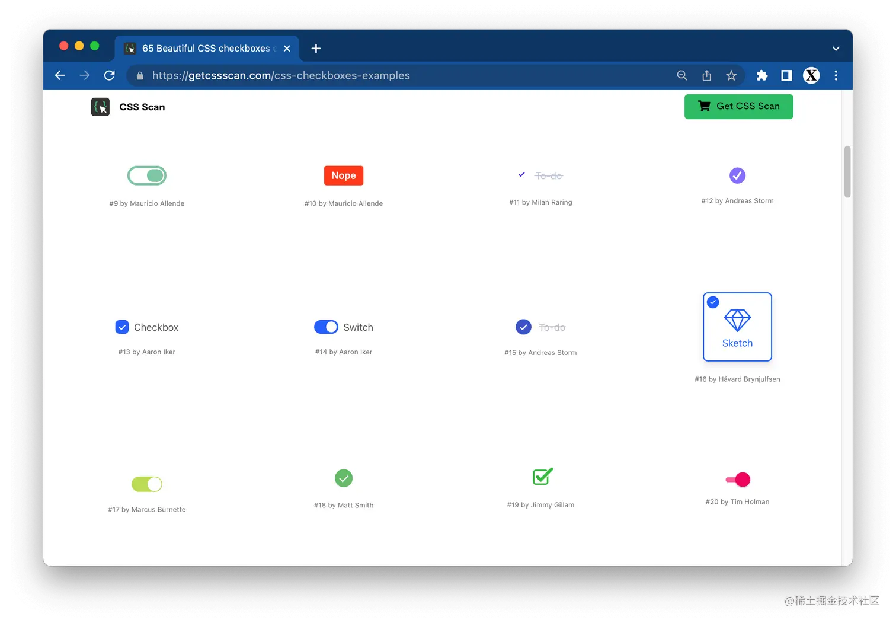
Task: Uncheck the To-do item #11 by Milan Raring
Action: (521, 175)
